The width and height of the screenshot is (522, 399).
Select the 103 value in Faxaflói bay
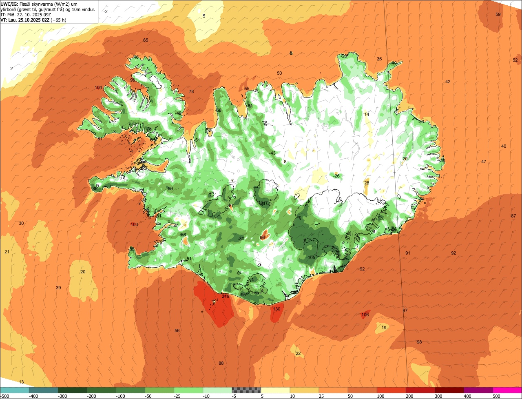click(x=134, y=225)
